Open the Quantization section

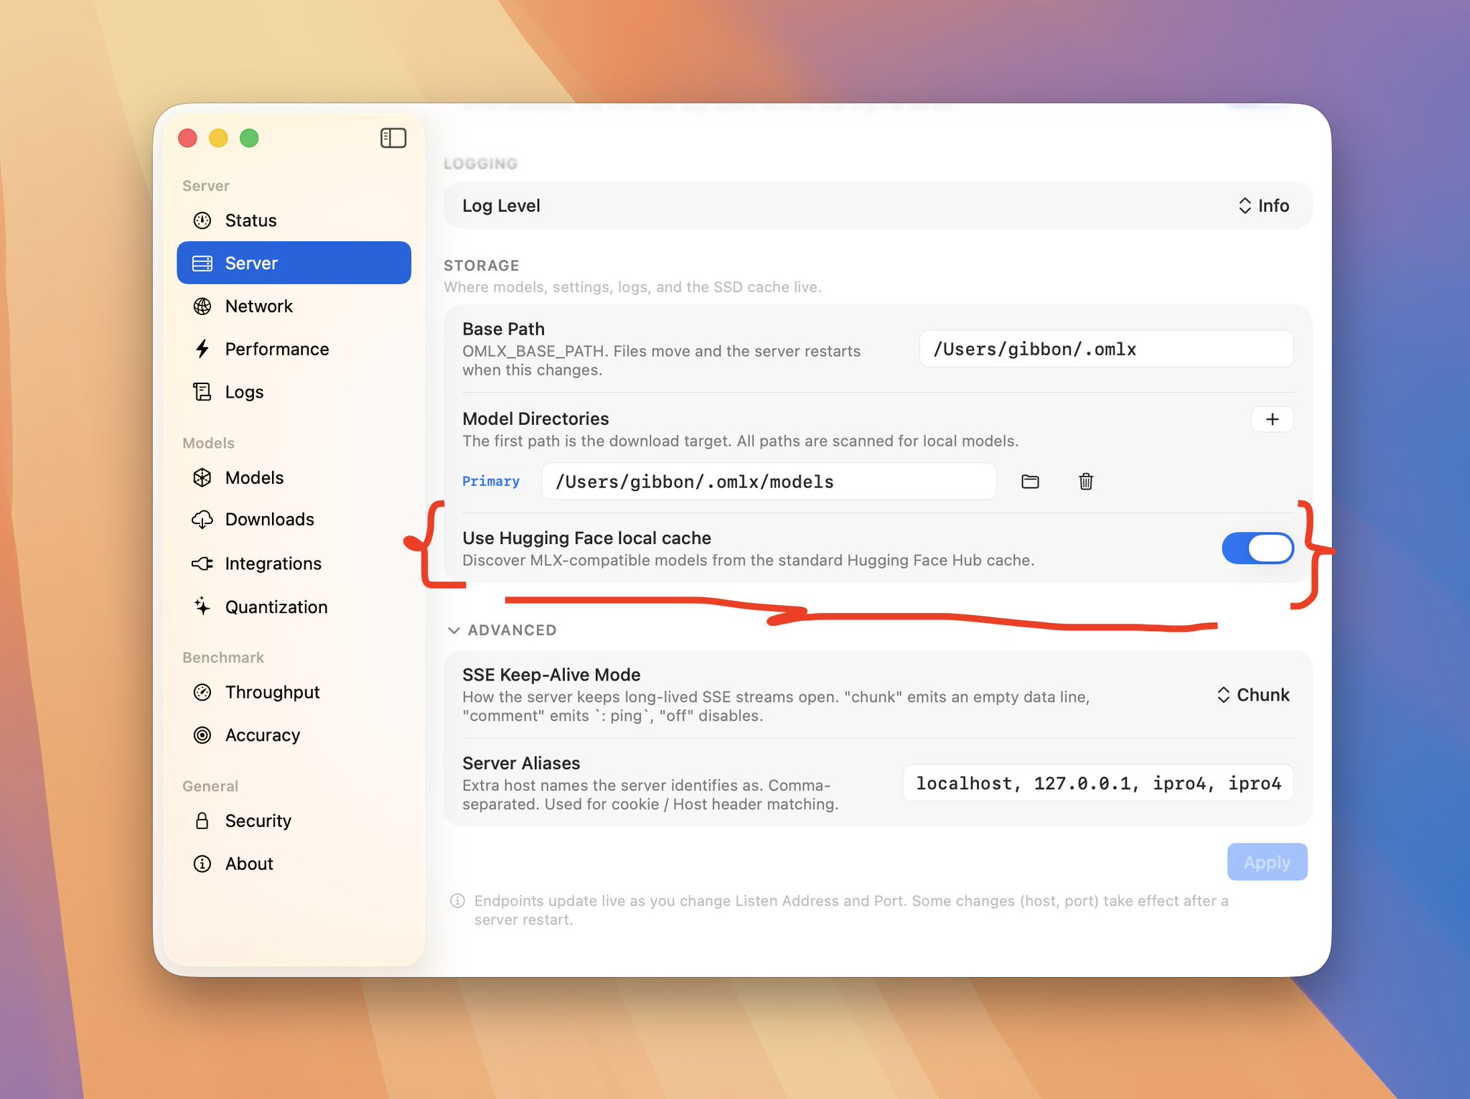[x=294, y=607]
